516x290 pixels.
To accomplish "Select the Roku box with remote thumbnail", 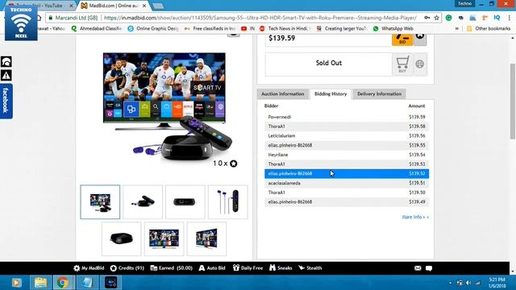I will click(143, 202).
